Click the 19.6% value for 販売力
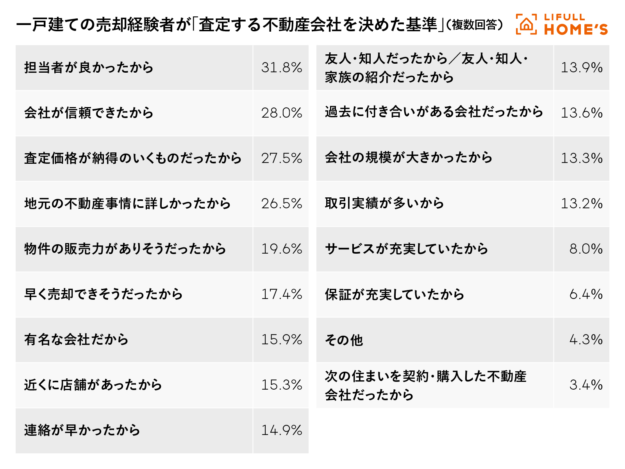The height and width of the screenshot is (469, 625). click(281, 249)
